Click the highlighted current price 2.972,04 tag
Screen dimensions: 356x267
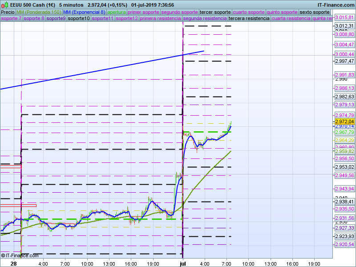pos(344,121)
